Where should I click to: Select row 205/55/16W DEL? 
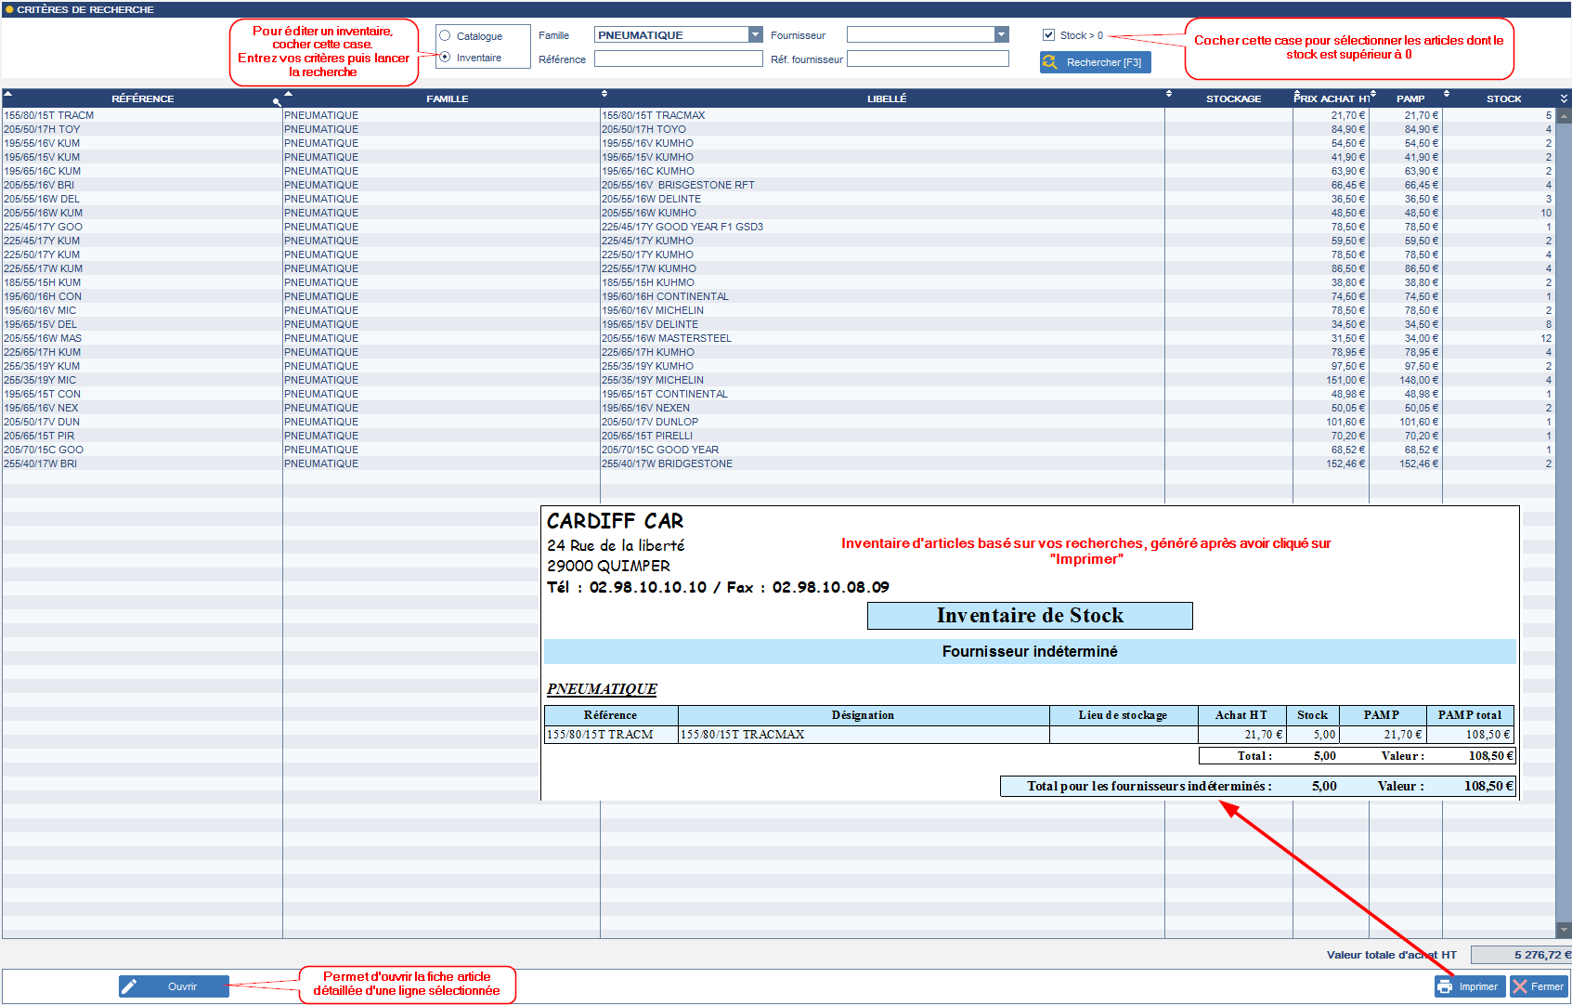(778, 199)
